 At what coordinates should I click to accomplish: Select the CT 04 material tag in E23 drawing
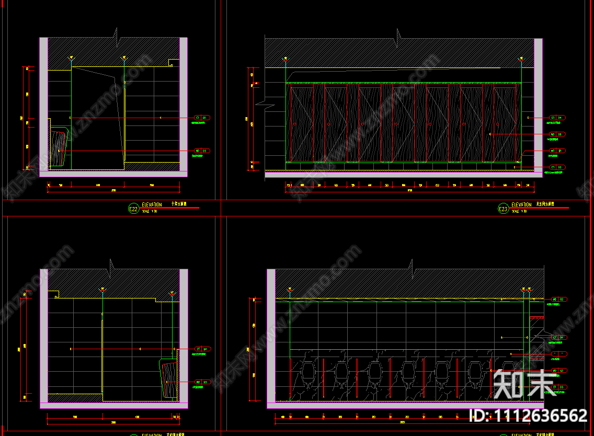pos(557,118)
